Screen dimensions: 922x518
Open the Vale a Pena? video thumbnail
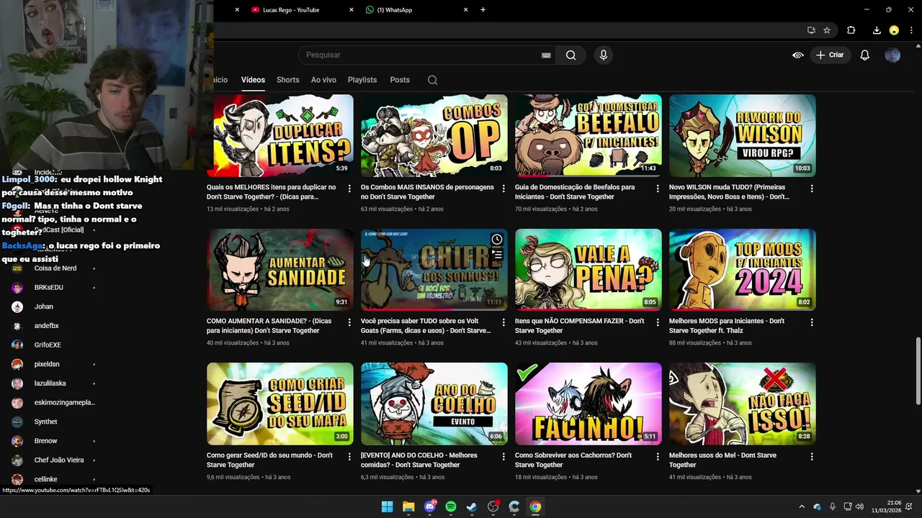point(588,270)
